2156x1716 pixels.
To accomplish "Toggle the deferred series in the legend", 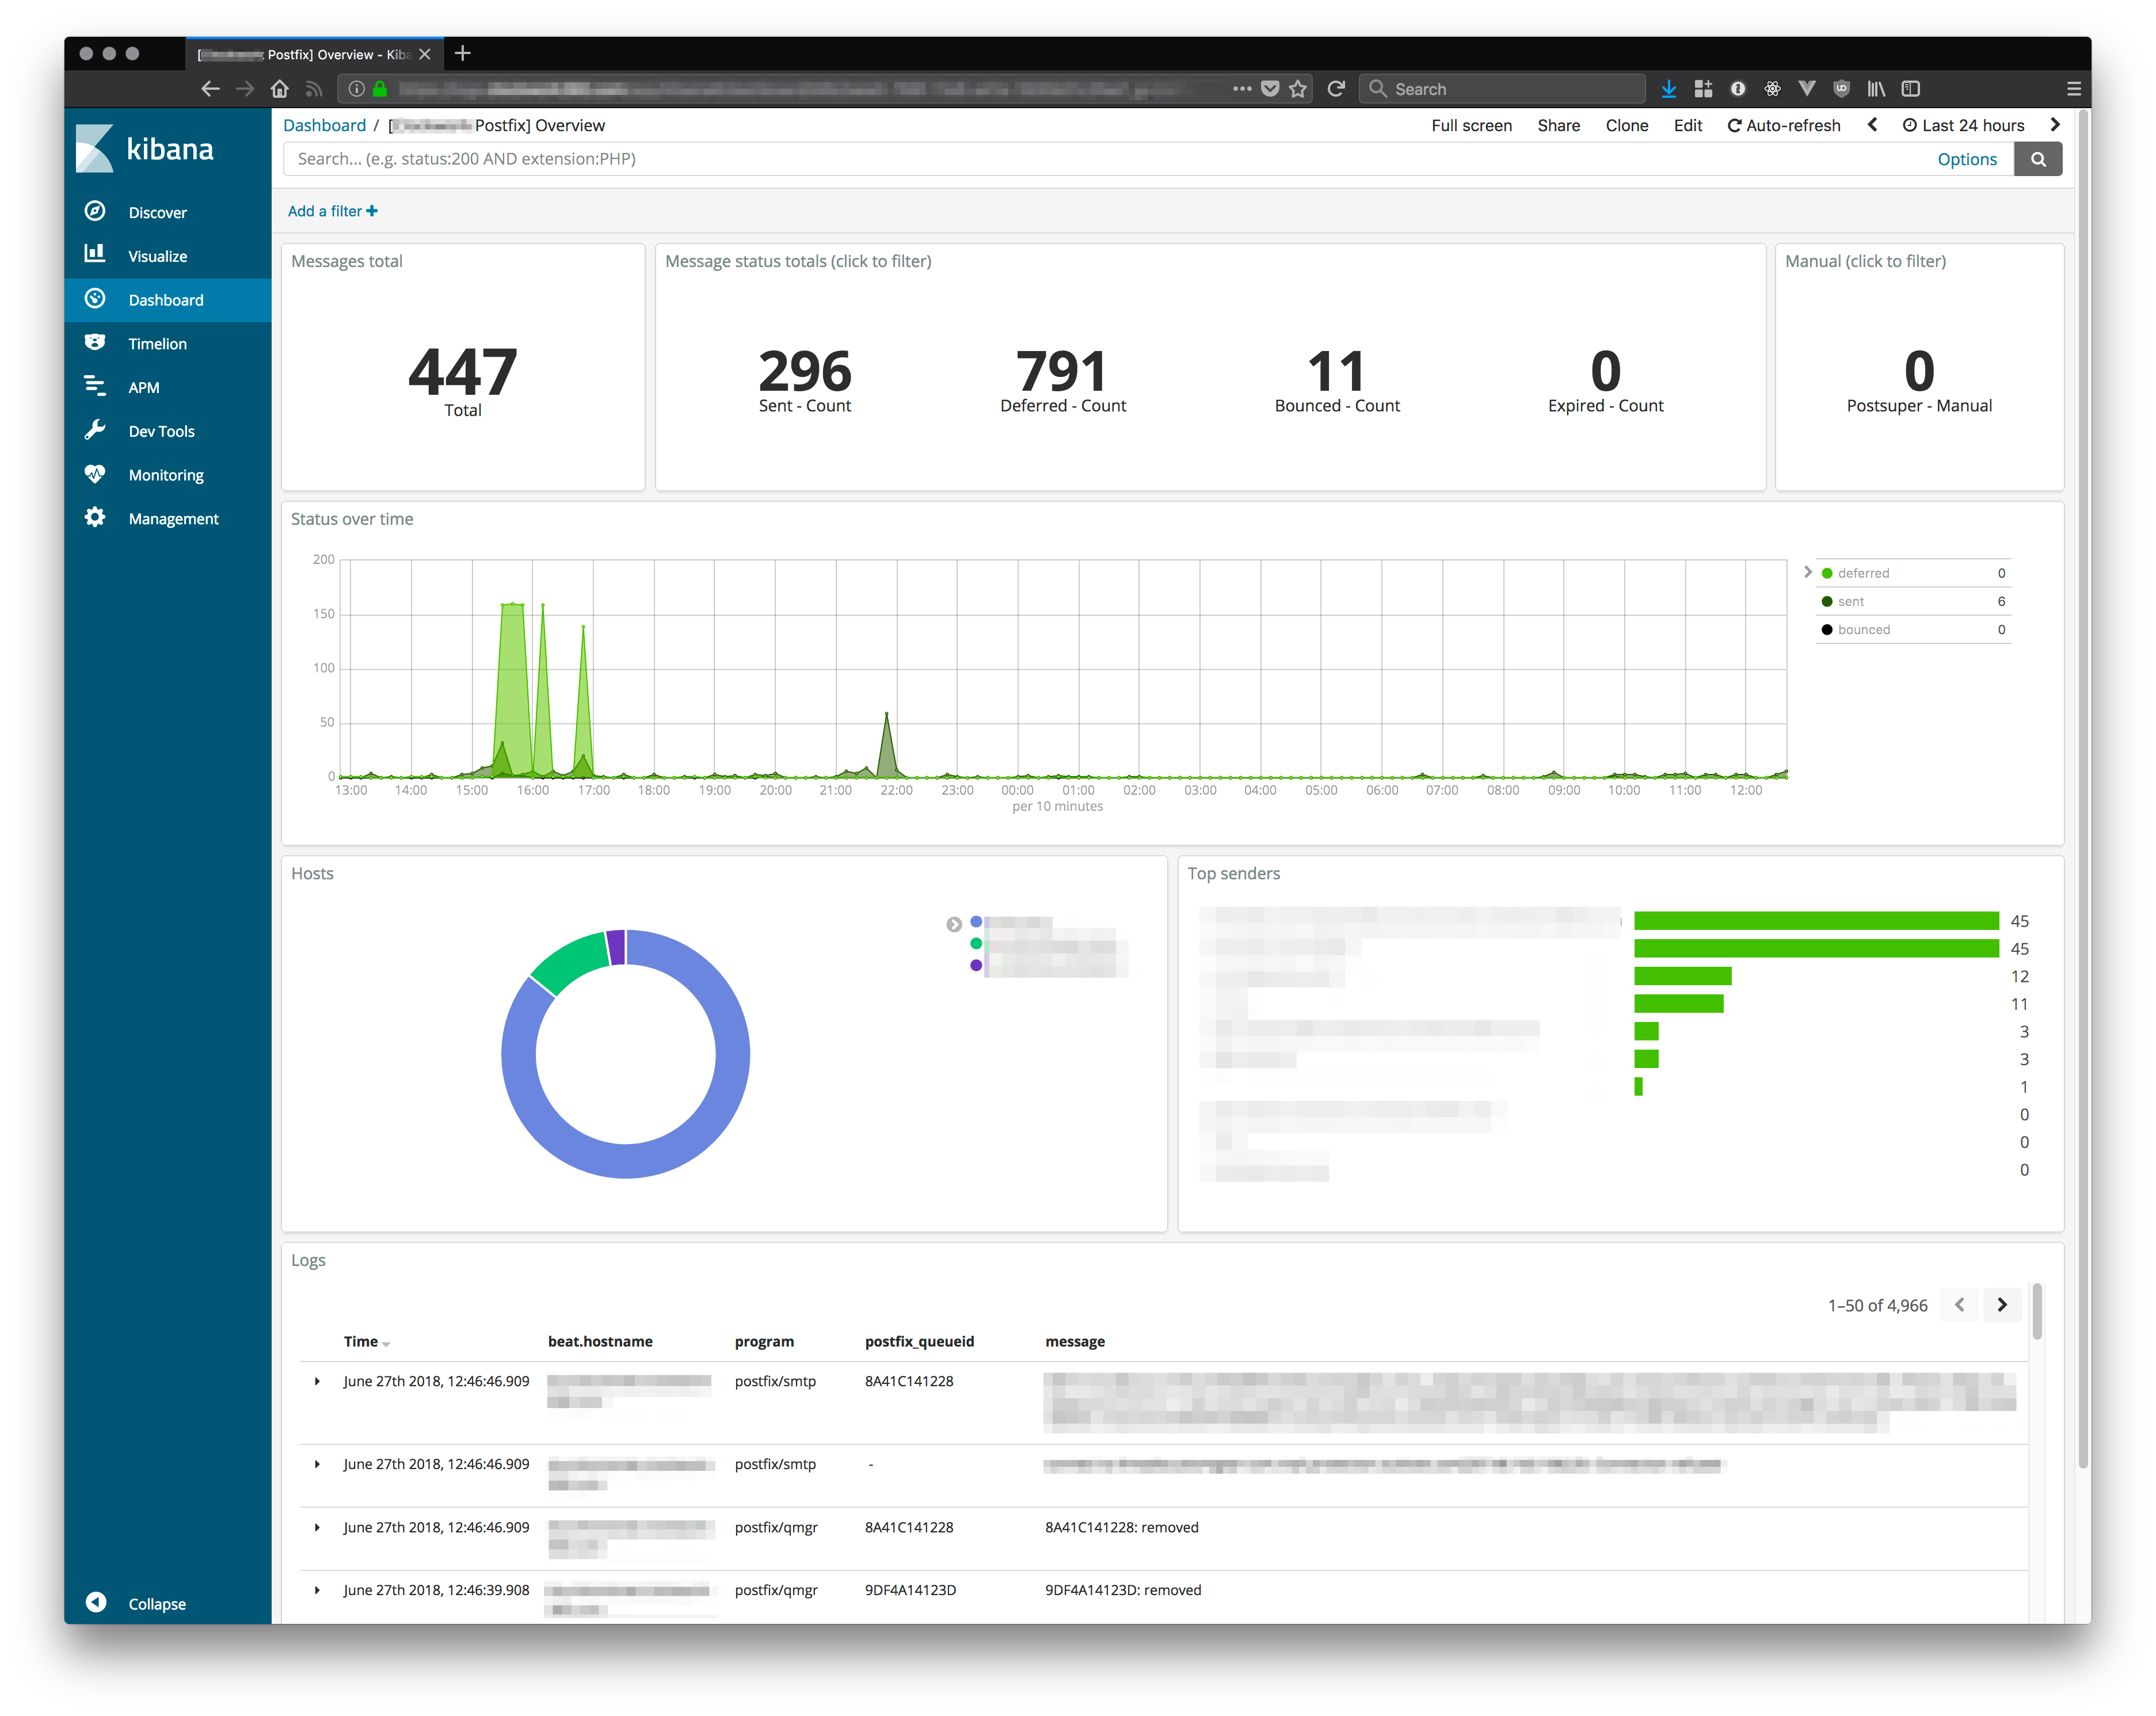I will pyautogui.click(x=1863, y=573).
